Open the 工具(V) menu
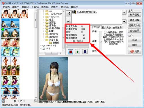 click(x=35, y=7)
